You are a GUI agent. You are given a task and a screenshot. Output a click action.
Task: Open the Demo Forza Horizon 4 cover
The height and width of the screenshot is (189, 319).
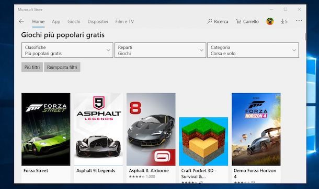tap(256, 129)
